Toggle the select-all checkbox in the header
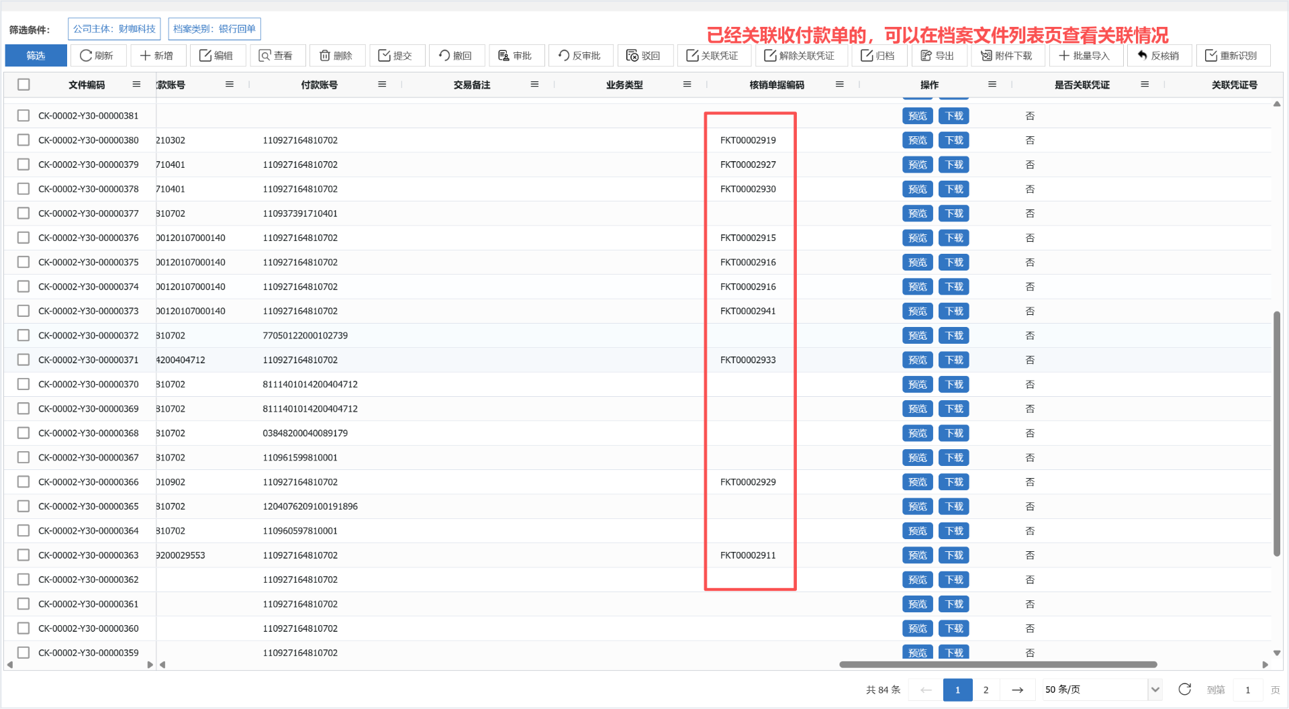 [x=23, y=85]
